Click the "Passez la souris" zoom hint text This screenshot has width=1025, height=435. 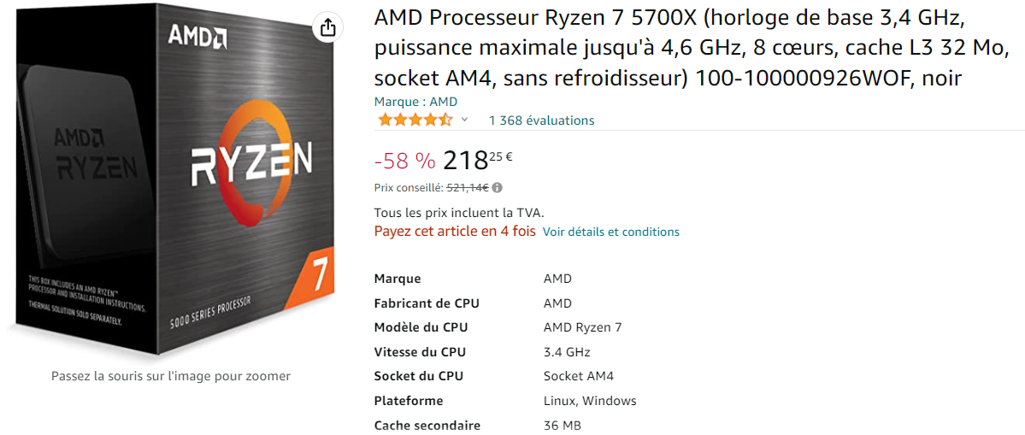pos(171,376)
